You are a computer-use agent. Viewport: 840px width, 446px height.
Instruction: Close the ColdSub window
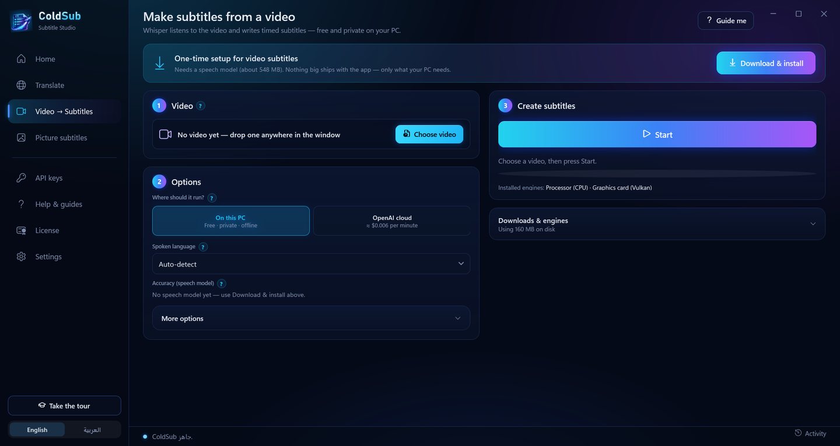coord(824,13)
